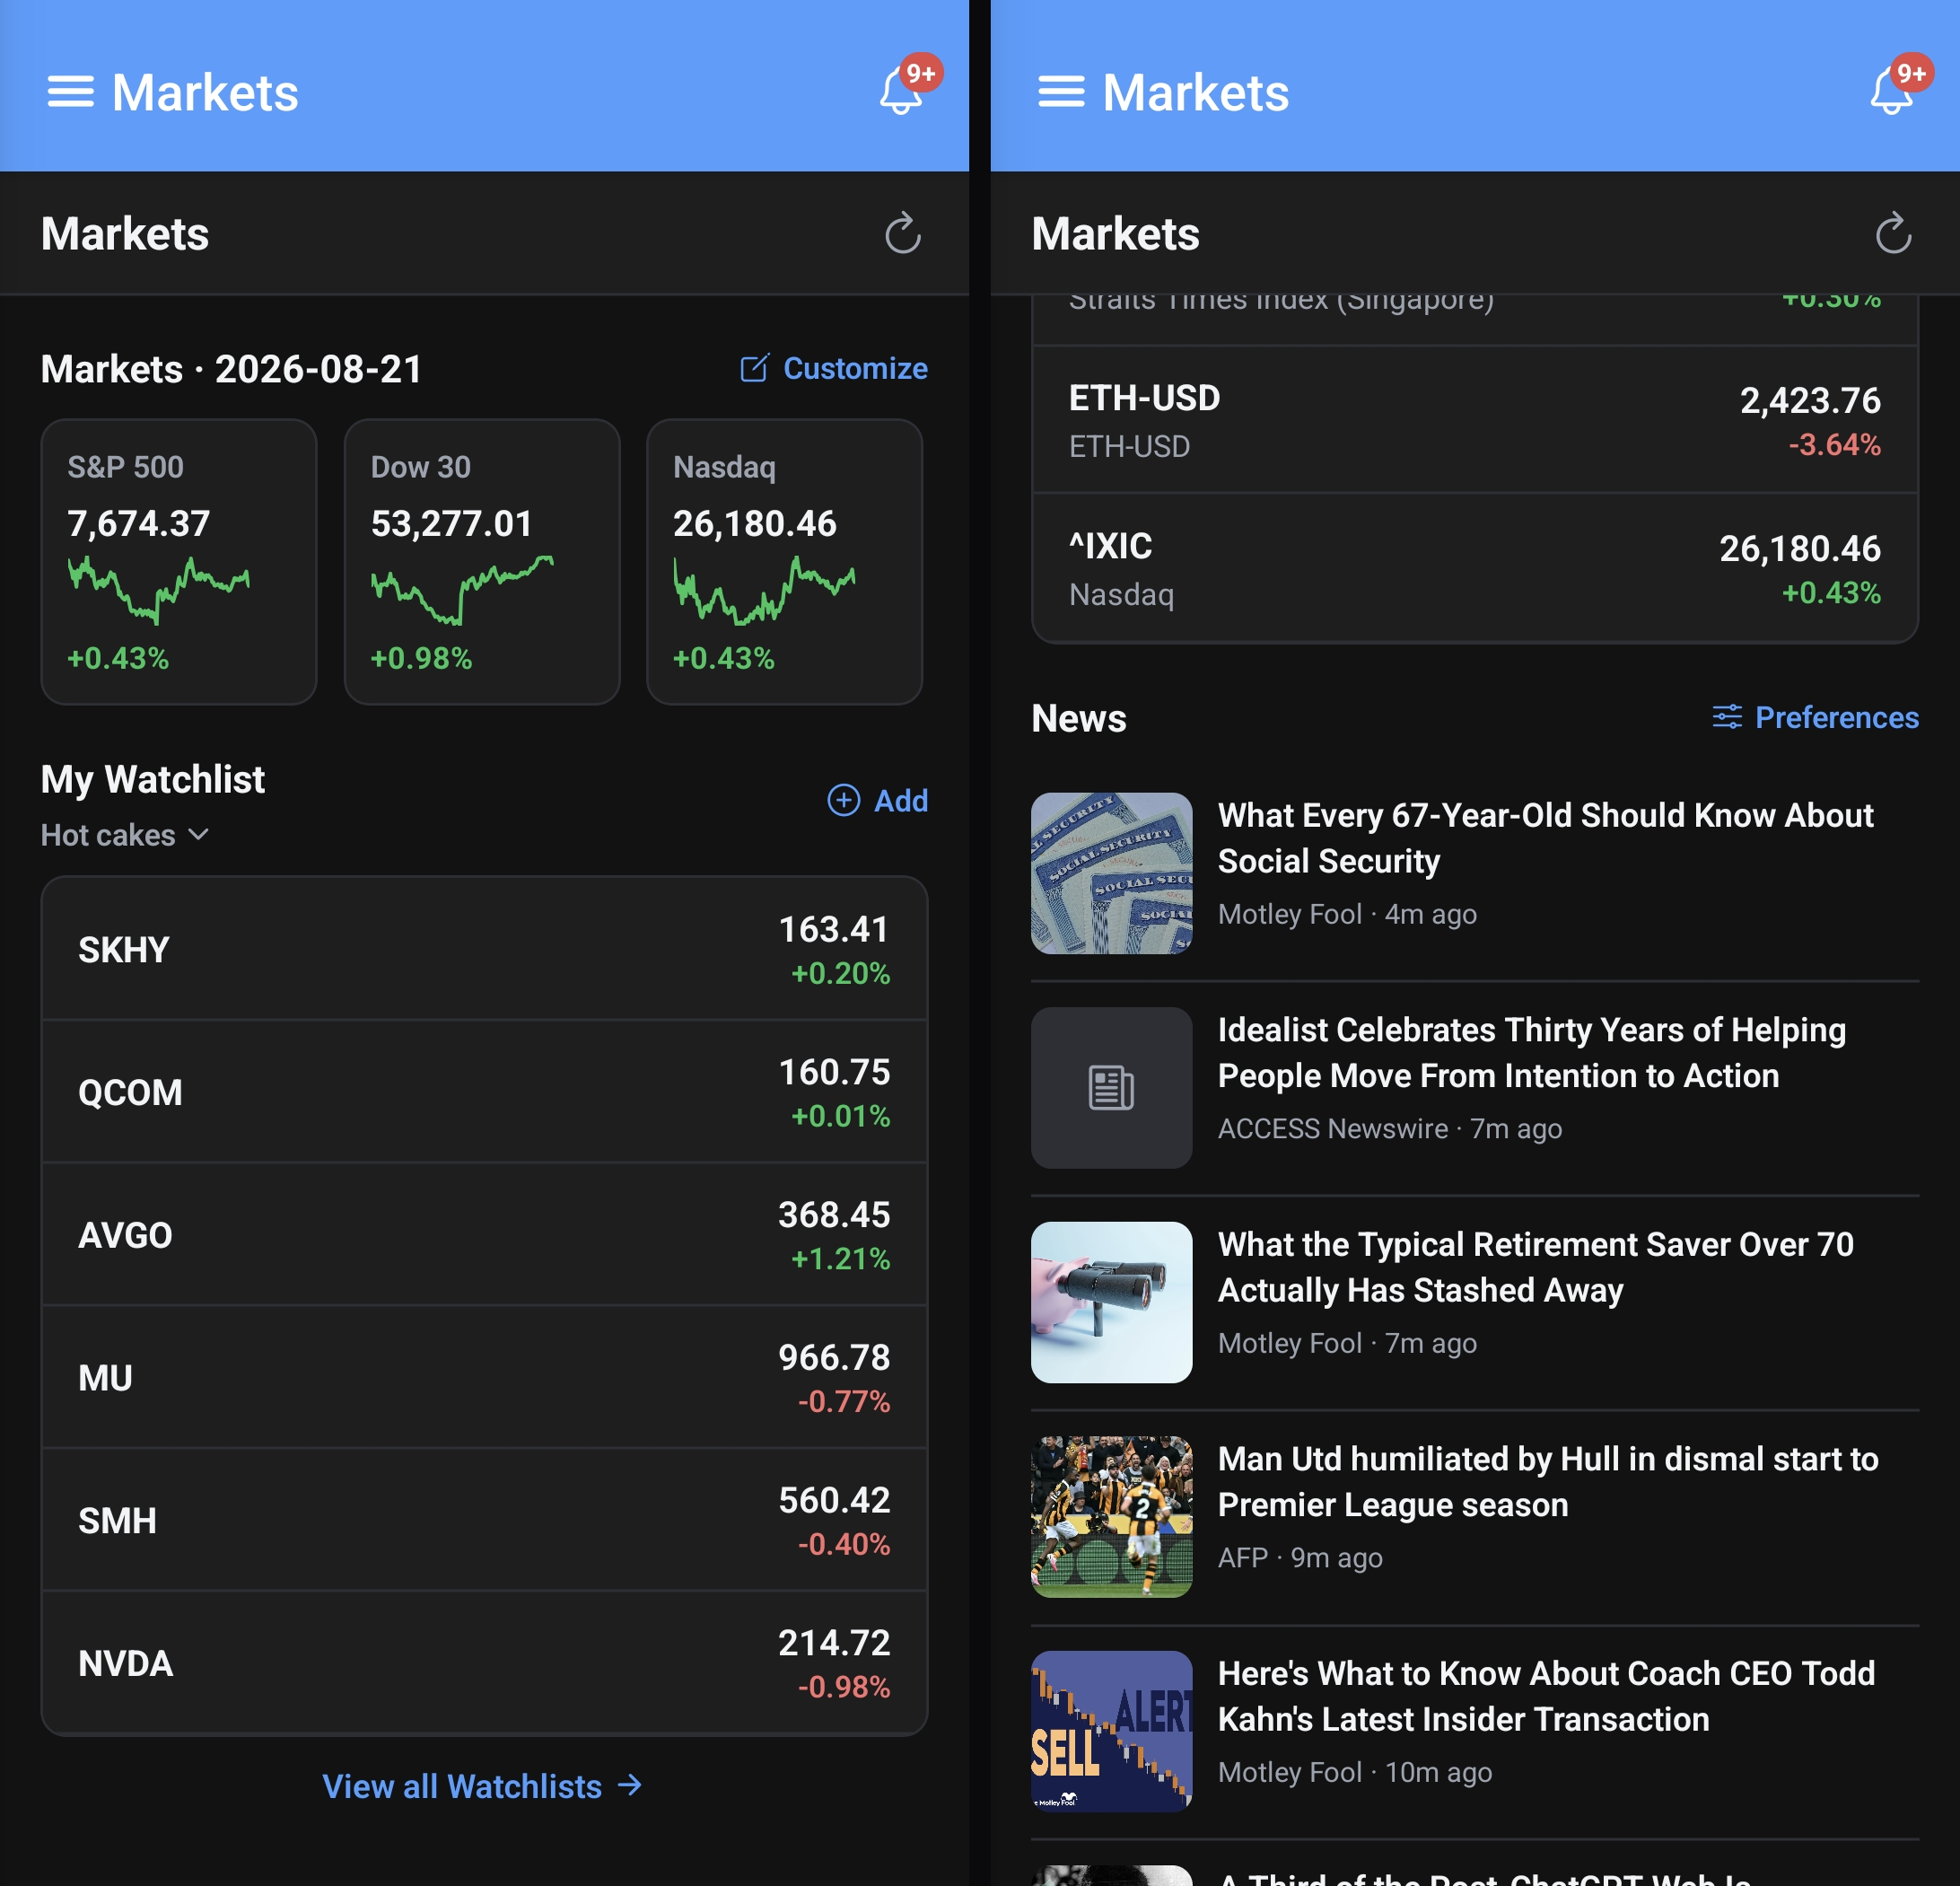This screenshot has height=1886, width=1960.
Task: Add a symbol to My Watchlist
Action: coord(878,800)
